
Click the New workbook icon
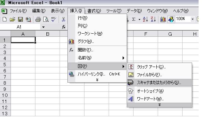pyautogui.click(x=4, y=19)
